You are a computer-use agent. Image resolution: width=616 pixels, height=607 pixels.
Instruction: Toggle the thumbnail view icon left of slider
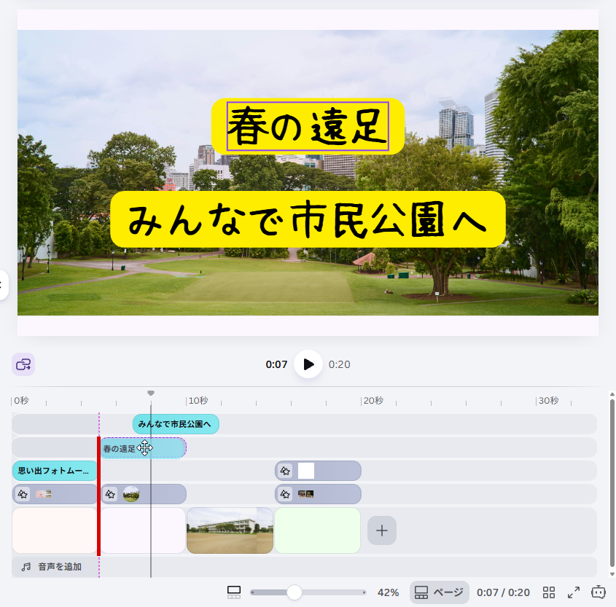pyautogui.click(x=234, y=592)
